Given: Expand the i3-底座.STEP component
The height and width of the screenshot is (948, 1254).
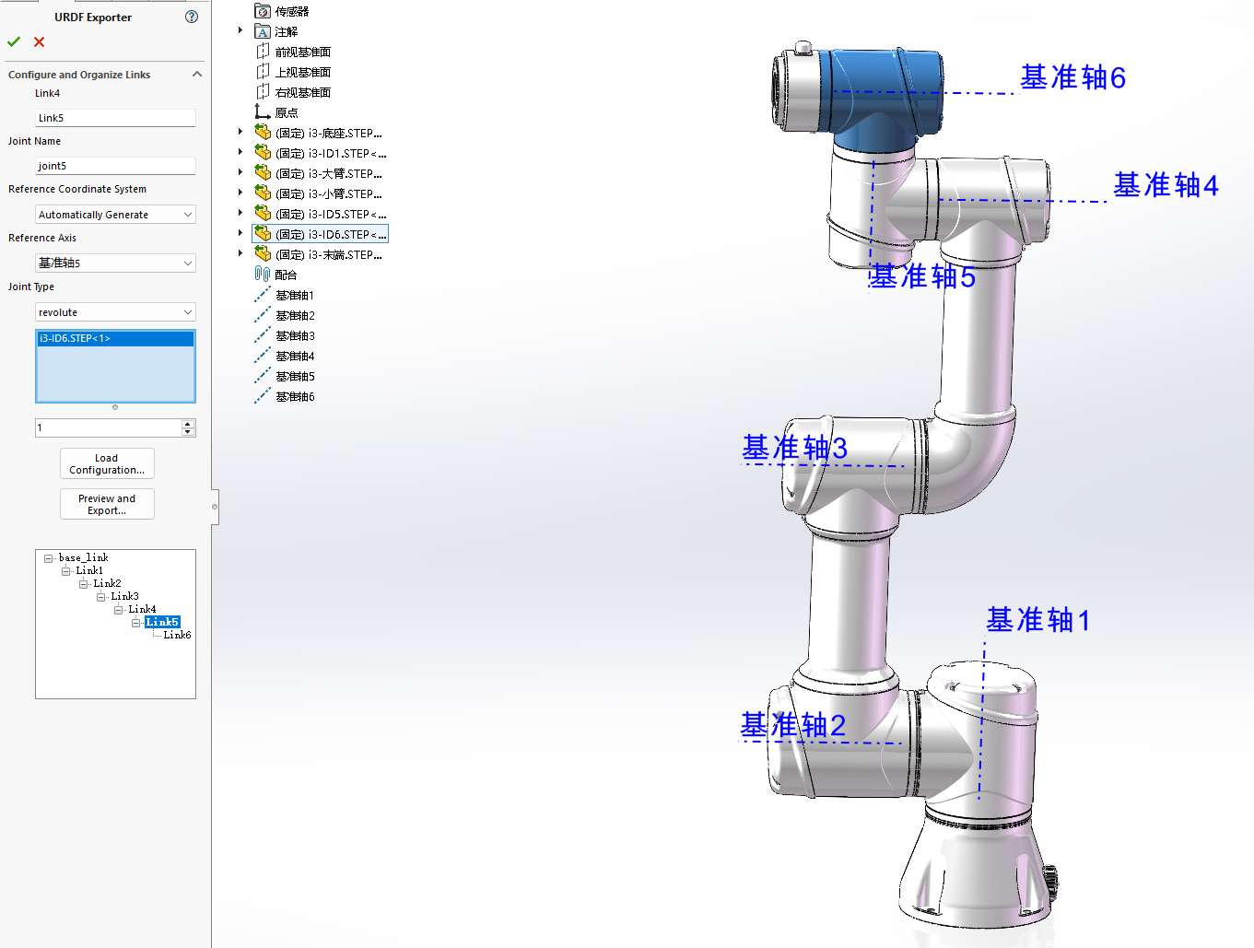Looking at the screenshot, I should 240,132.
